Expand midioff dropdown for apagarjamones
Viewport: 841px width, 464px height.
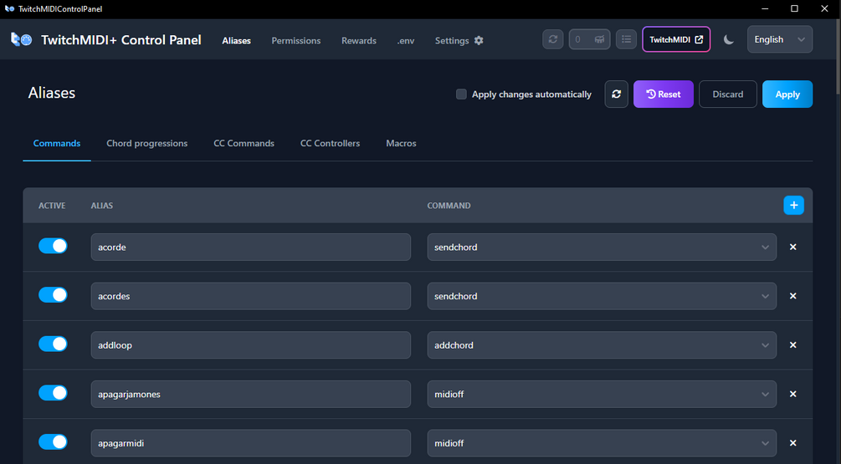click(x=602, y=394)
